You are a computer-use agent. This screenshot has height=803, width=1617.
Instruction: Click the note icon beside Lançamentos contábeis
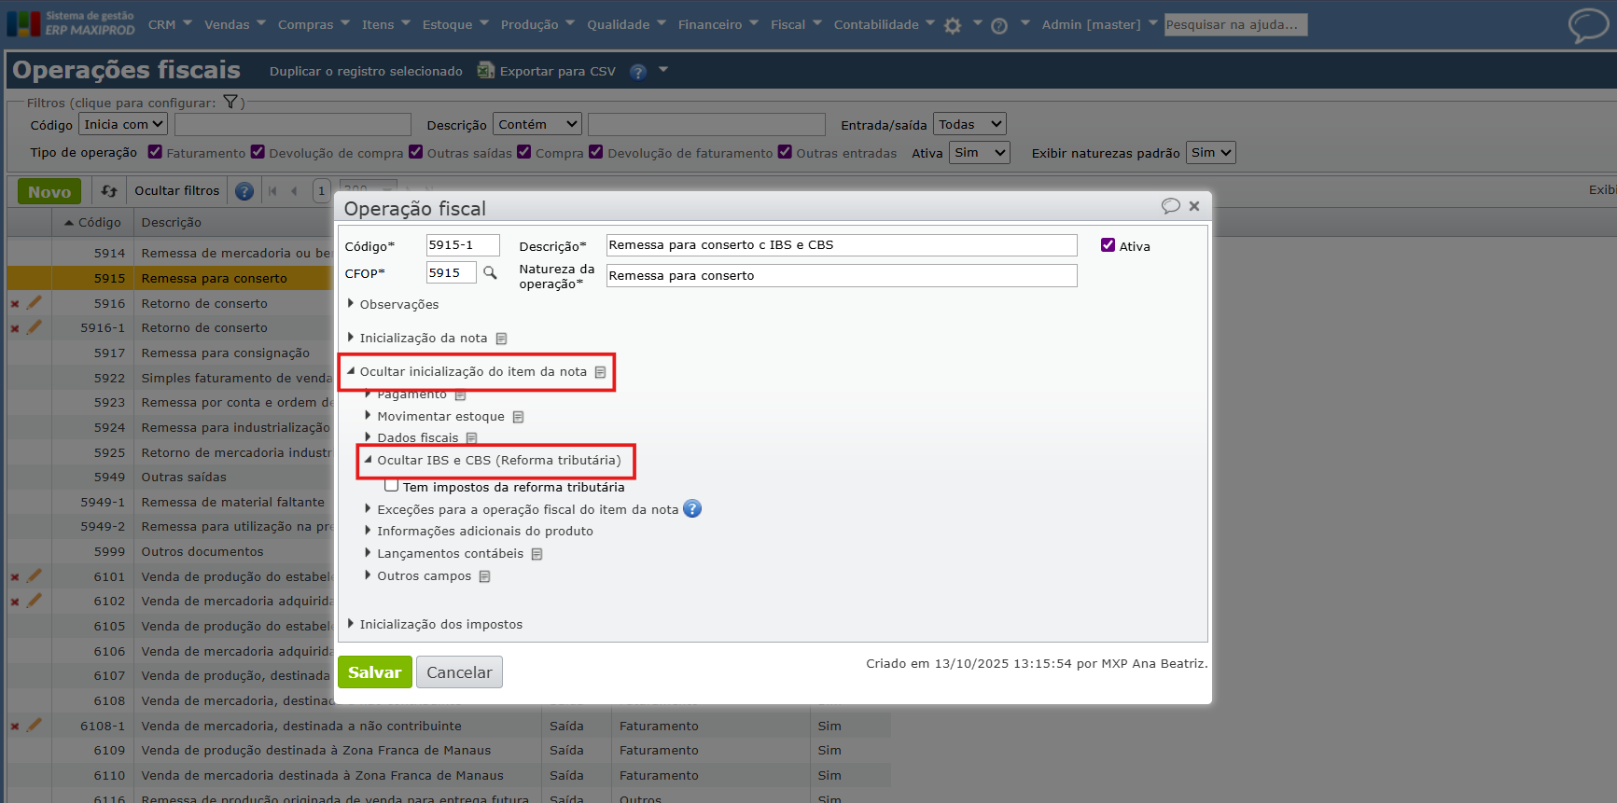[x=537, y=554]
